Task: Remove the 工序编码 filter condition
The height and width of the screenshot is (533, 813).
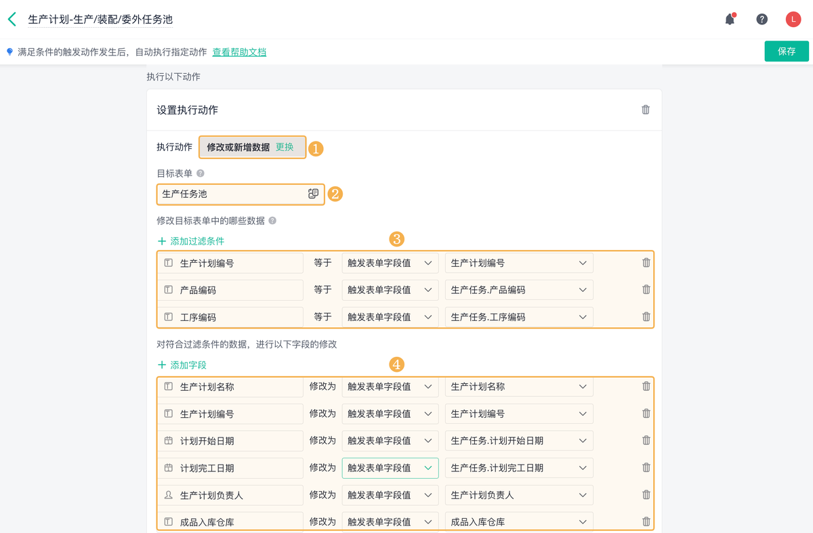Action: (646, 317)
